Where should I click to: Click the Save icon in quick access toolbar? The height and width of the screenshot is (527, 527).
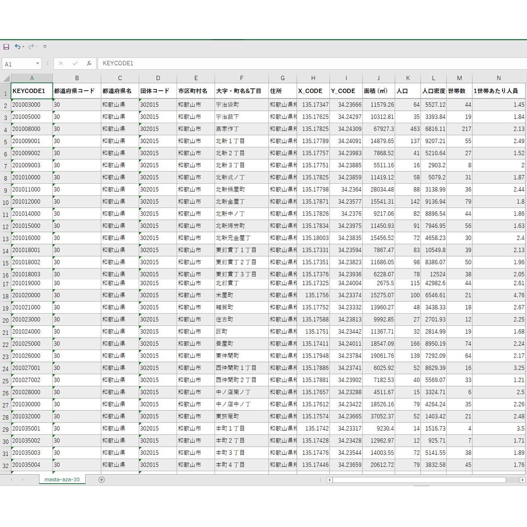coord(6,47)
